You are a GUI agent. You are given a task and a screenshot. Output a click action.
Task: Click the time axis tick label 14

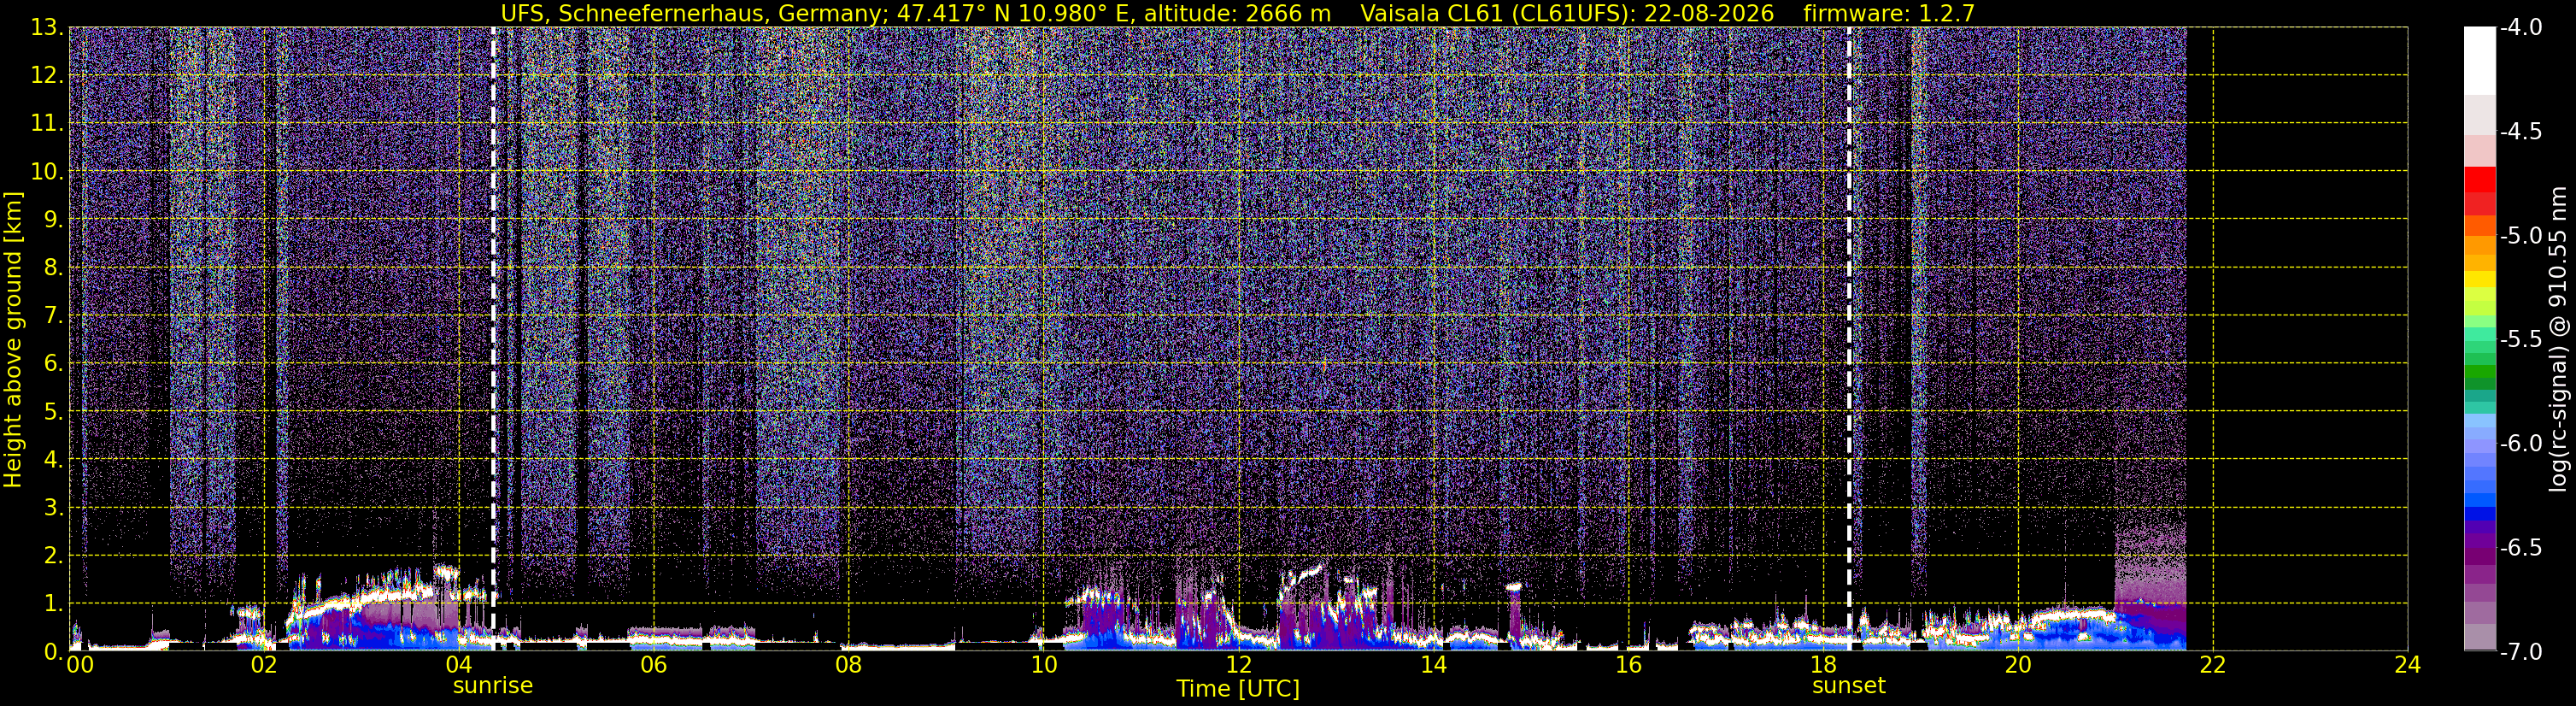pos(1434,666)
